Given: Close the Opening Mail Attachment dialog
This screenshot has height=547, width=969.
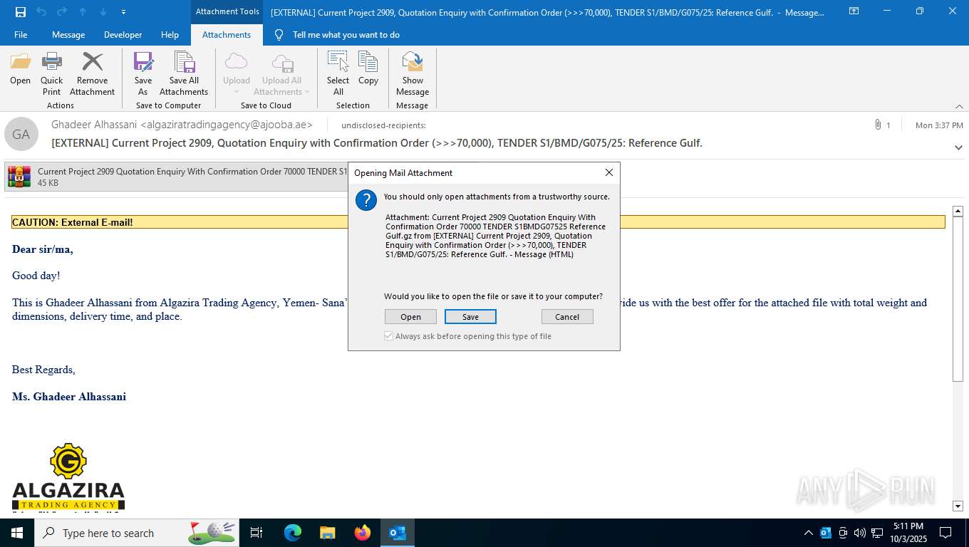Looking at the screenshot, I should [x=609, y=172].
